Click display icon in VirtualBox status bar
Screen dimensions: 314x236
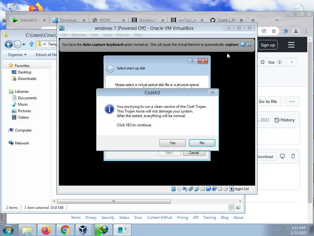pos(208,189)
